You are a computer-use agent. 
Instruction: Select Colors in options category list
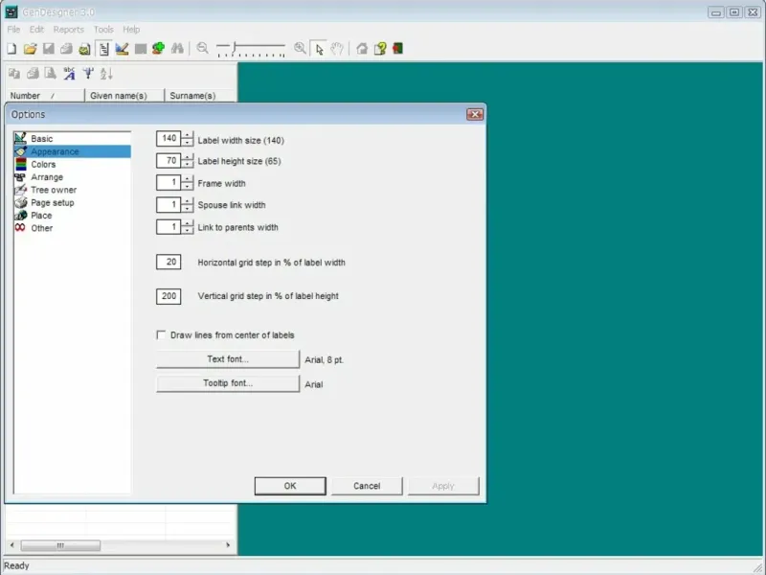point(43,165)
